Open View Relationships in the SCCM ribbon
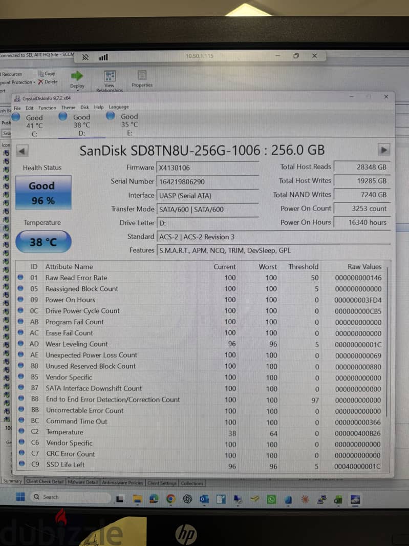 tap(110, 81)
